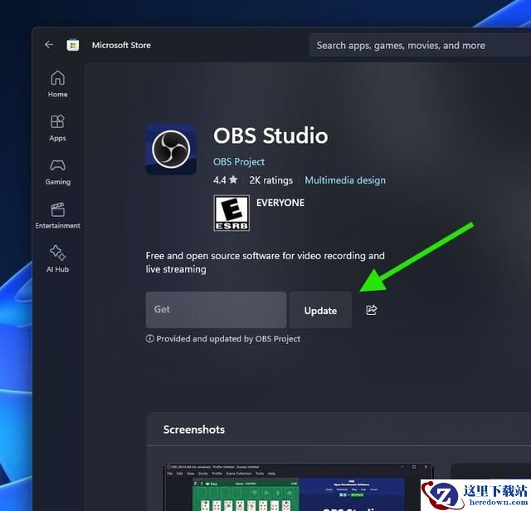The image size is (531, 511).
Task: Click the Screenshots section heading
Action: tap(194, 430)
